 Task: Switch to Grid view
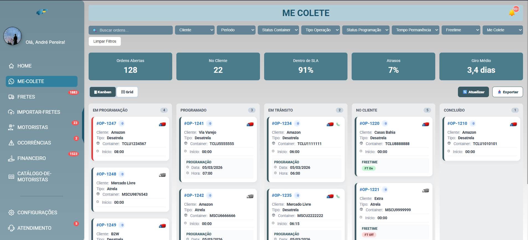point(127,92)
